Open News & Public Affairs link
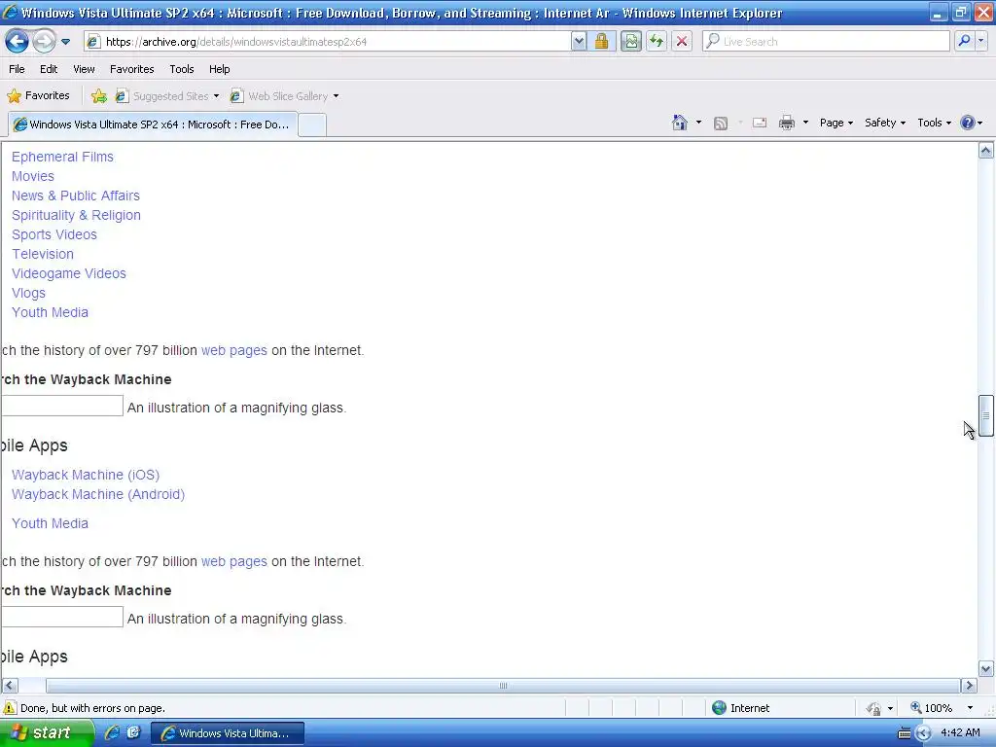This screenshot has height=747, width=996. 76,196
